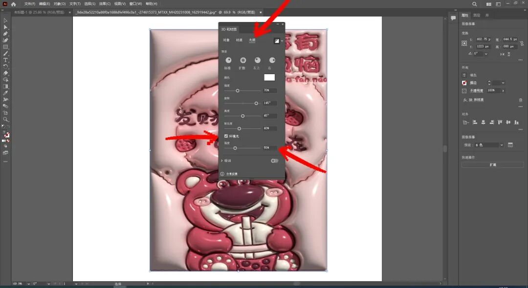
Task: Switch to the Layers panel tab
Action: point(477,16)
